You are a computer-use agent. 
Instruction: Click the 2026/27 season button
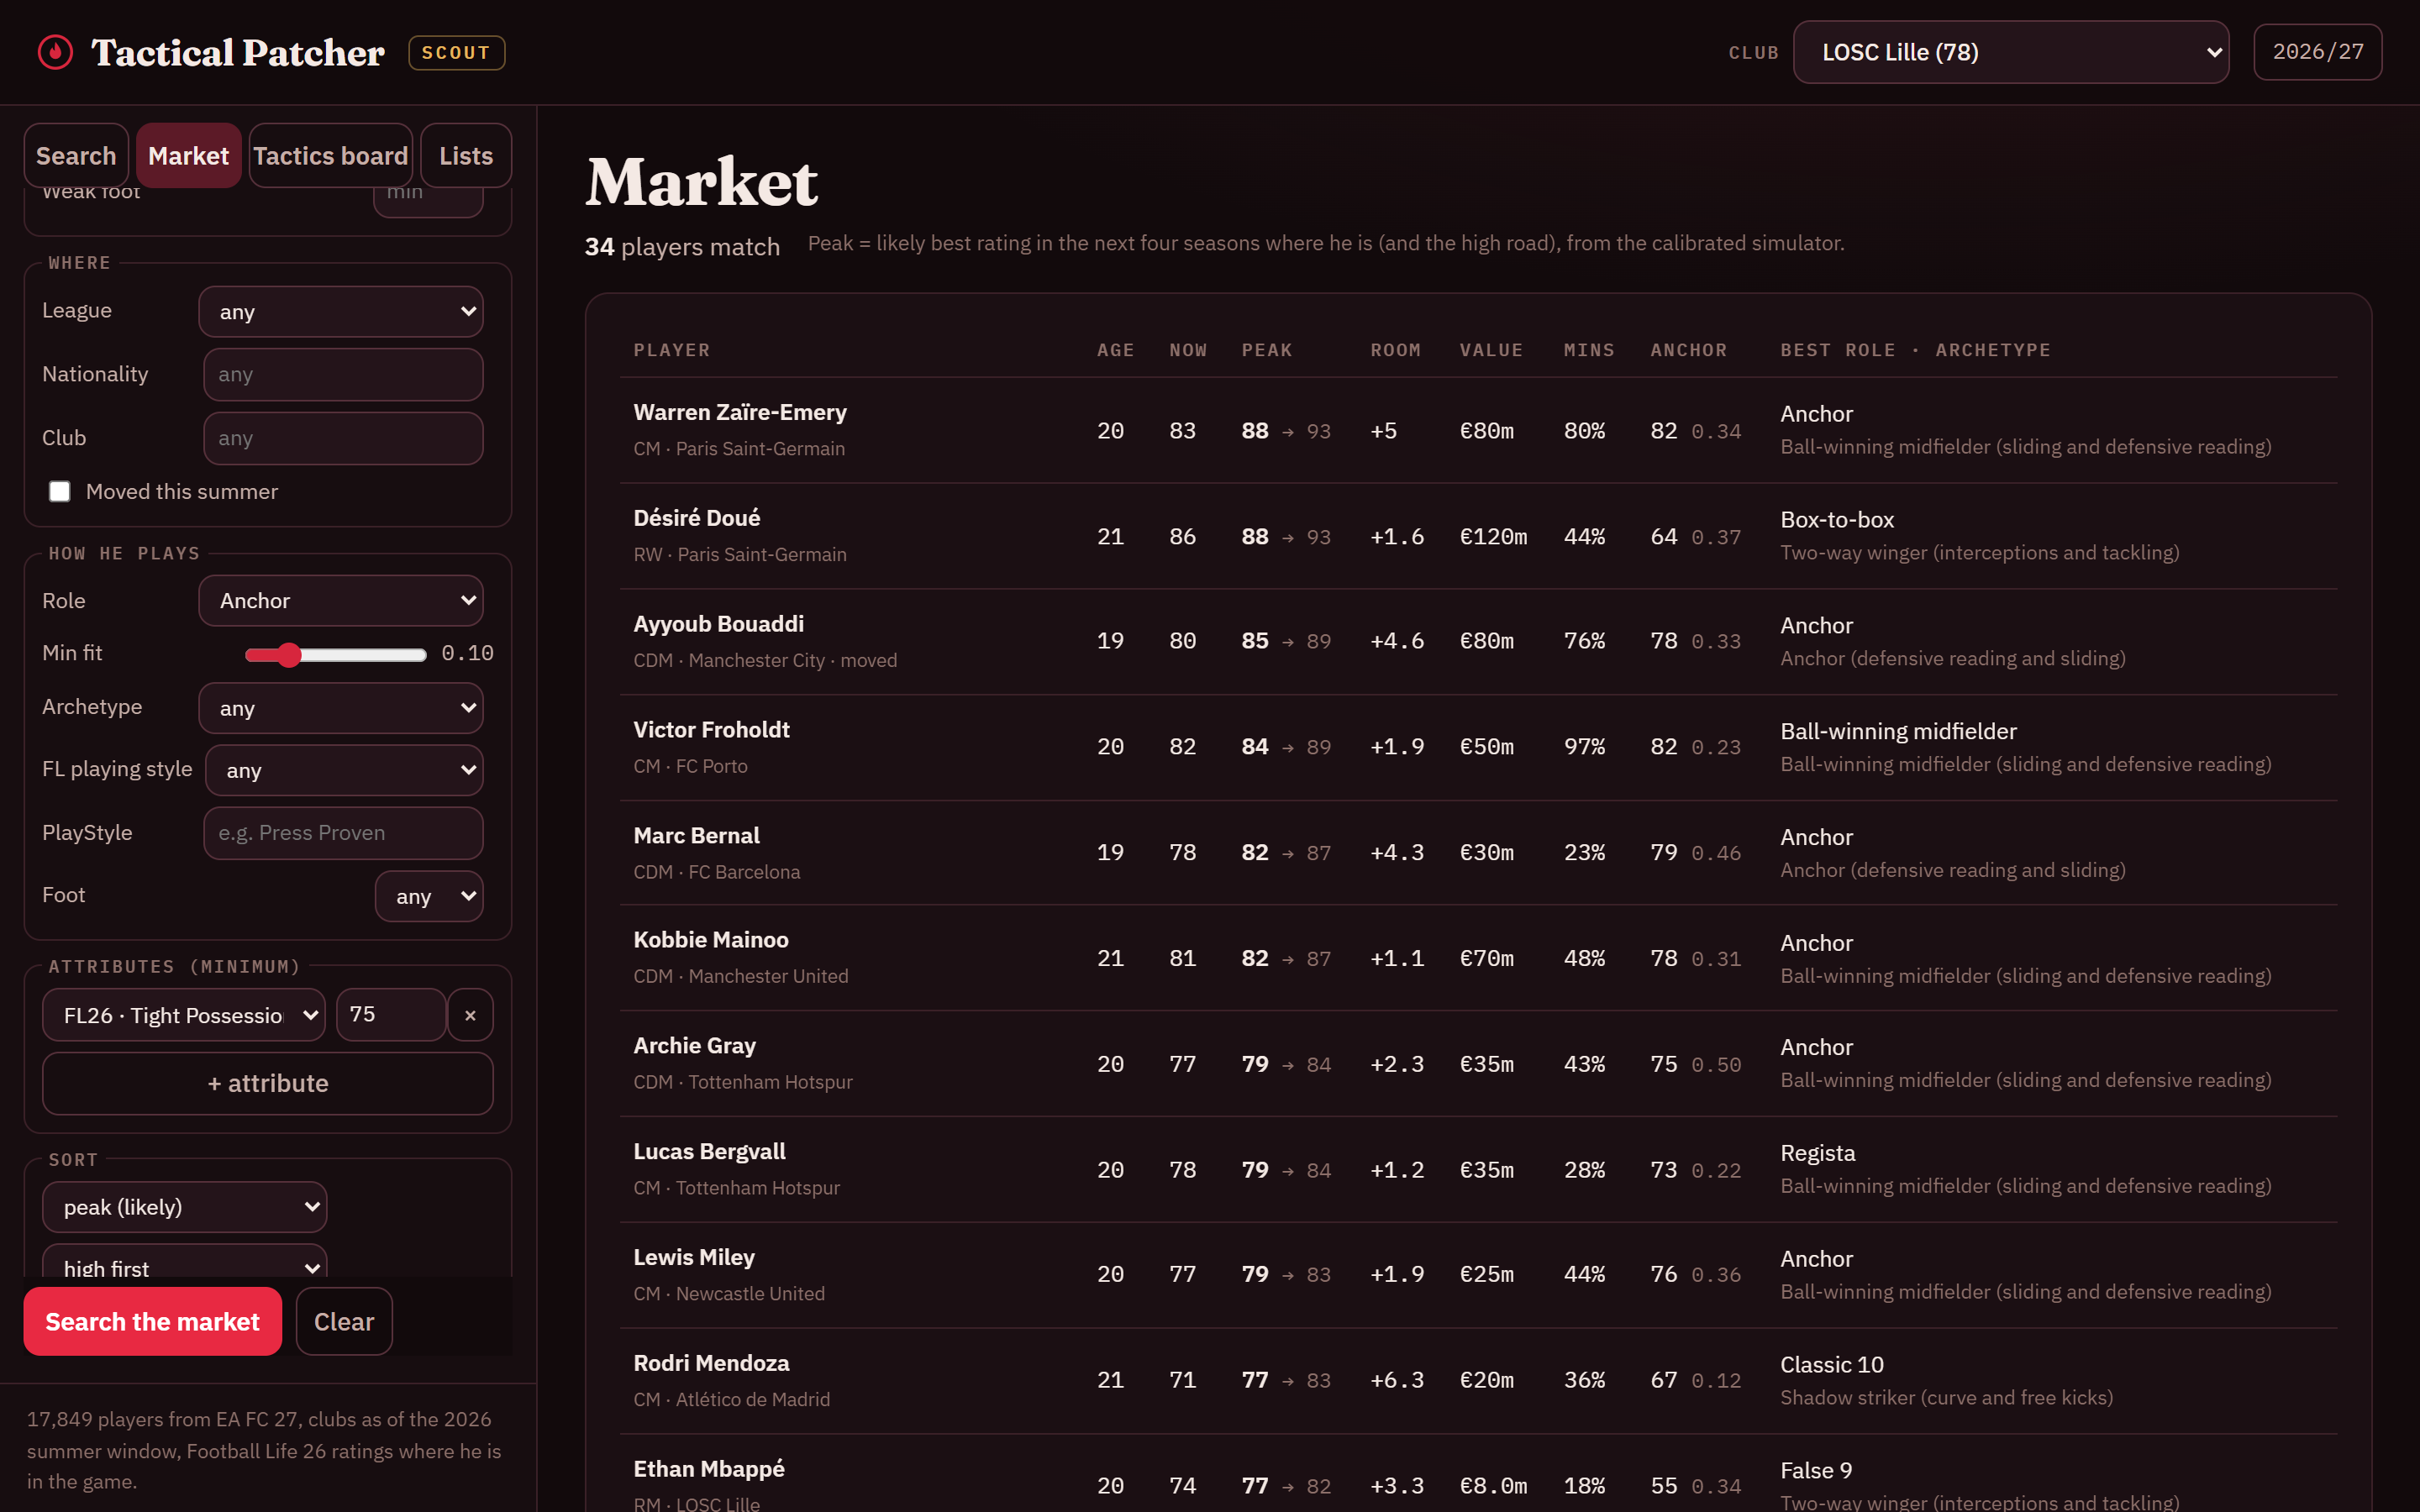[2317, 52]
